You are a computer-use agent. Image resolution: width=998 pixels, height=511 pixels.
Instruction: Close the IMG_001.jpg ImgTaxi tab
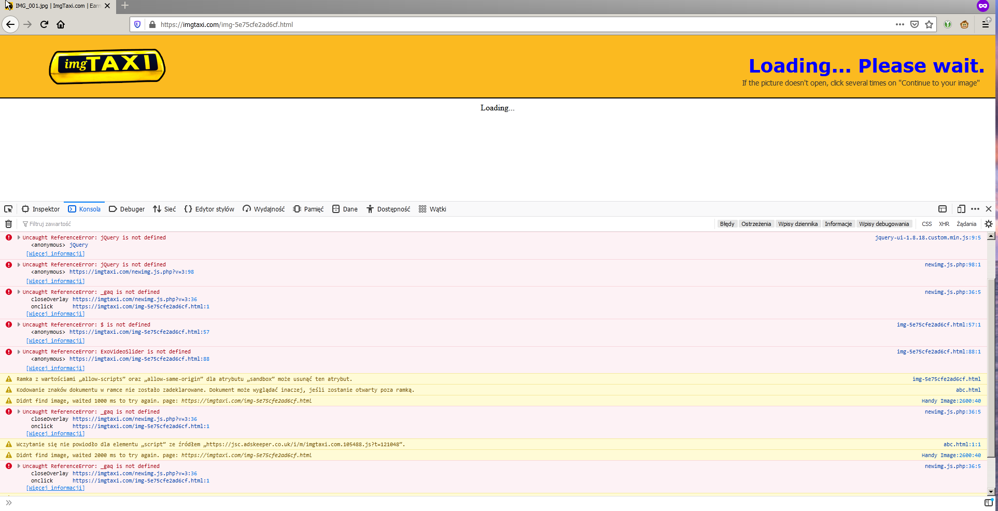coord(107,6)
